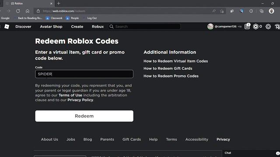Select the (2) Roblox browser tab
This screenshot has height=157, width=280.
[28, 3]
